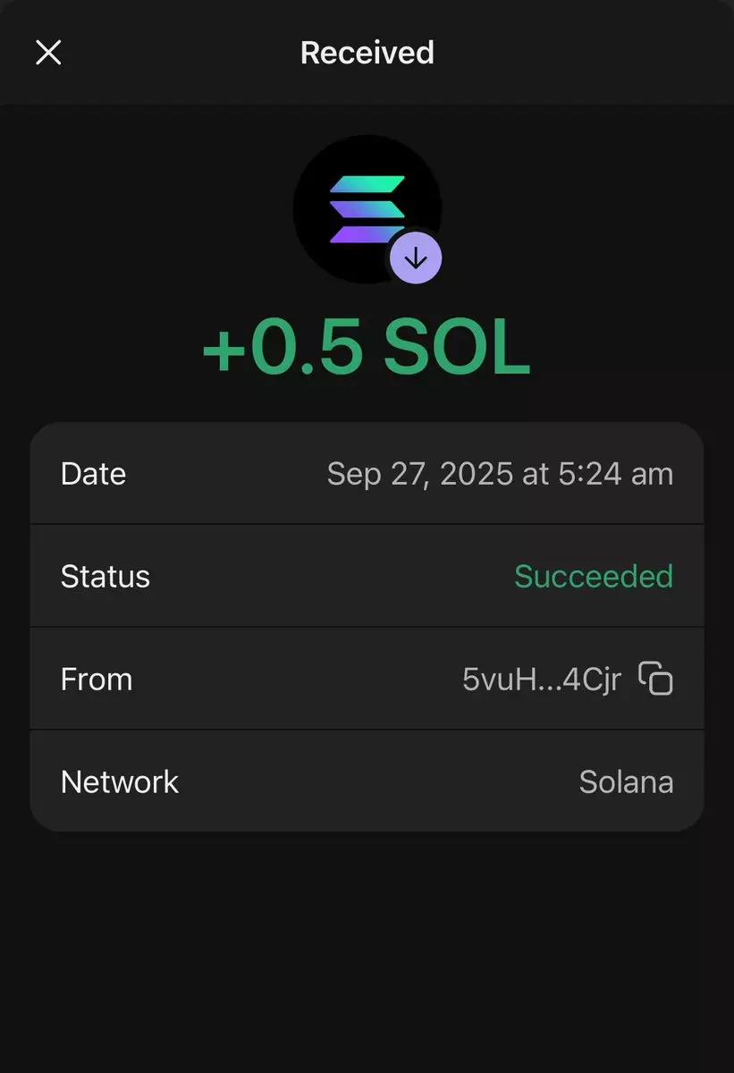Tap the purple received arrow badge
Screen dimensions: 734x1073
click(416, 259)
